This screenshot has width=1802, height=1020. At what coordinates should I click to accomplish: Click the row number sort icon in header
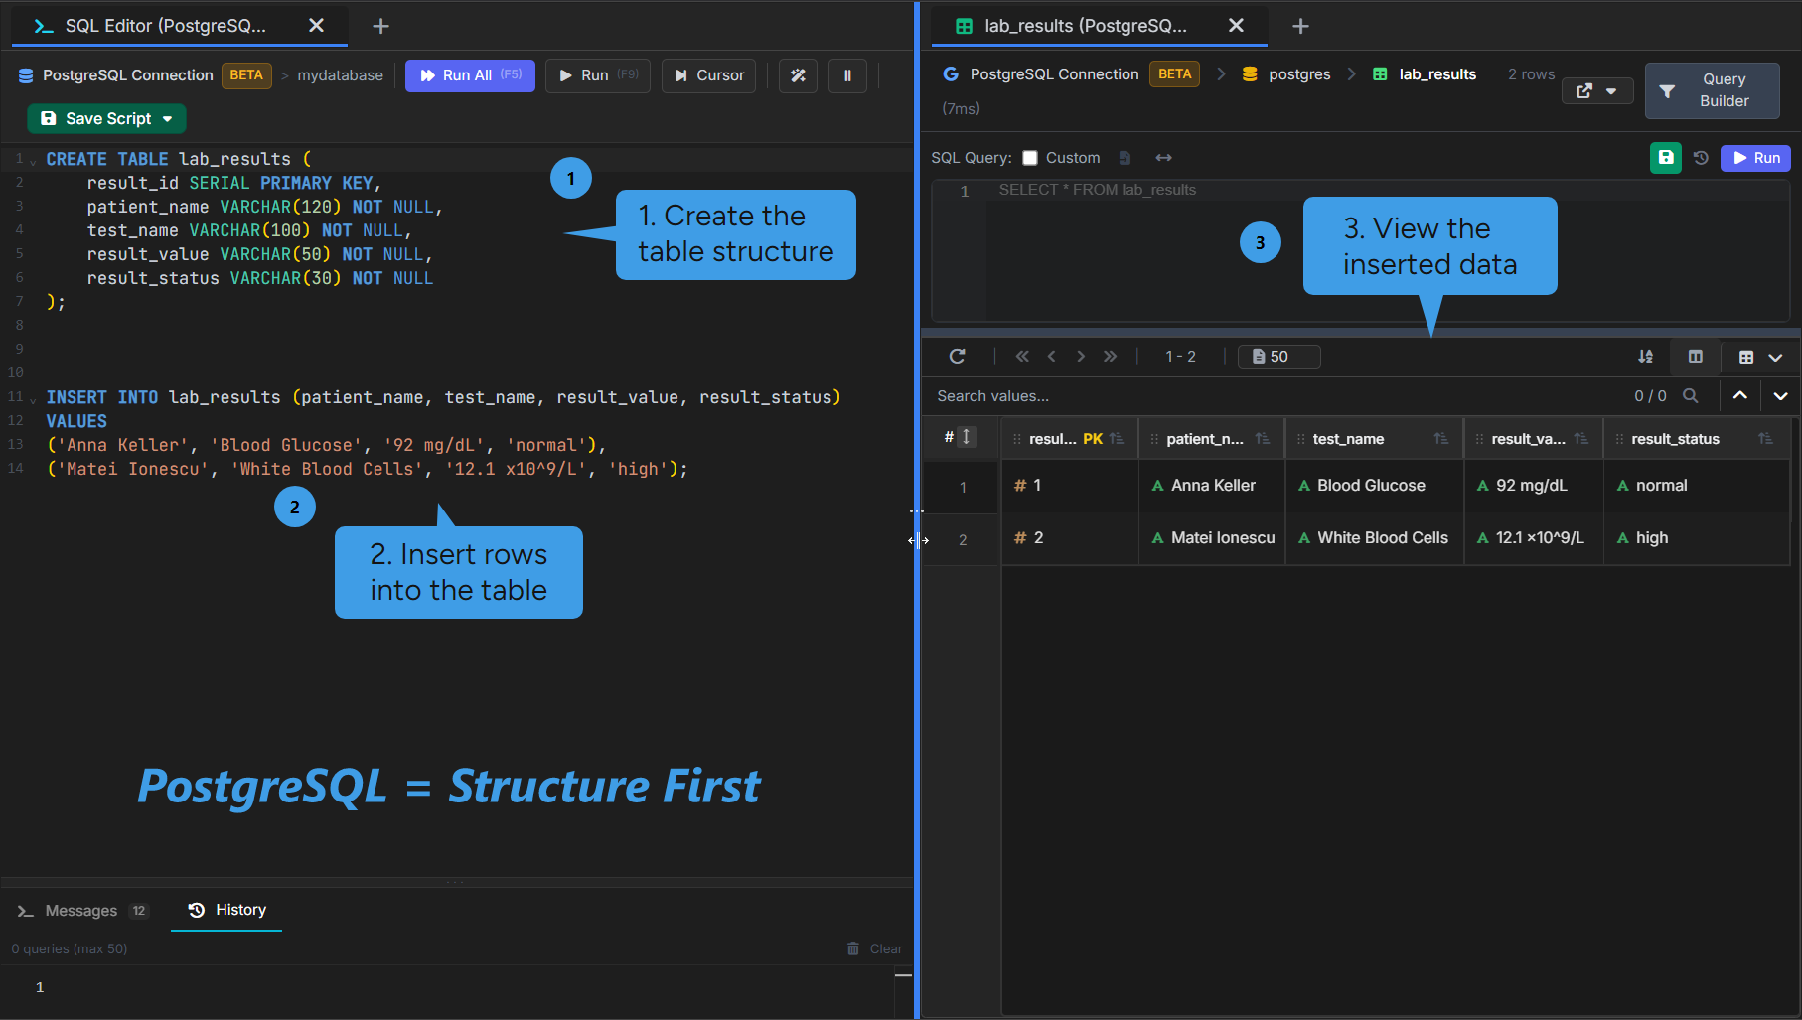point(967,437)
